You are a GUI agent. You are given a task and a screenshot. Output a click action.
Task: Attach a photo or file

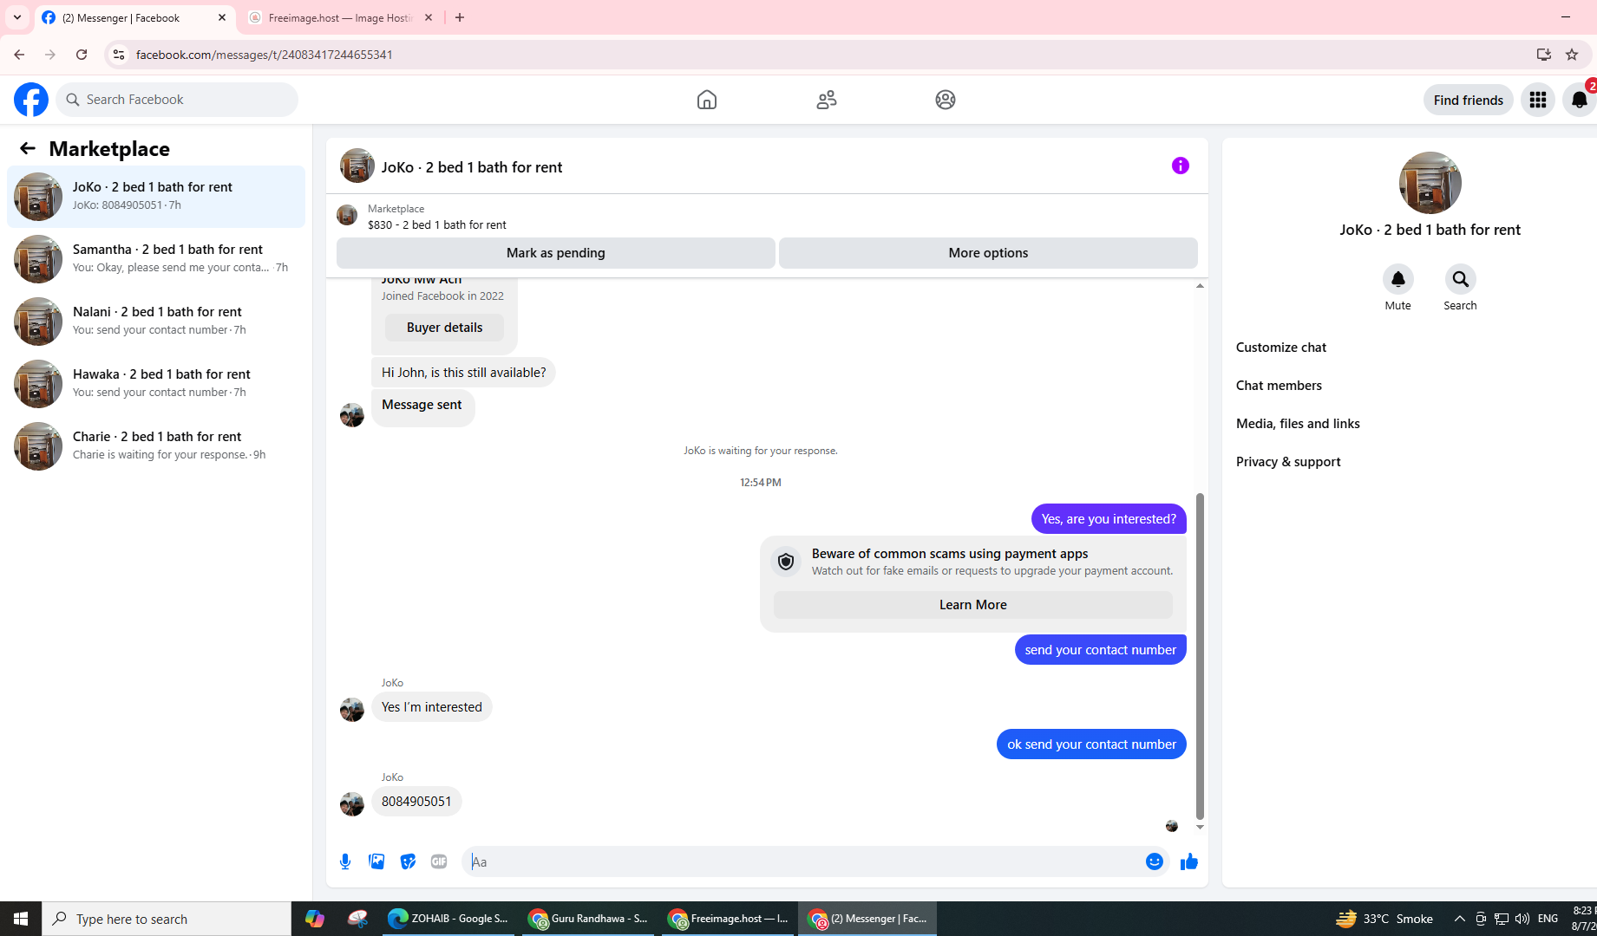pos(376,861)
